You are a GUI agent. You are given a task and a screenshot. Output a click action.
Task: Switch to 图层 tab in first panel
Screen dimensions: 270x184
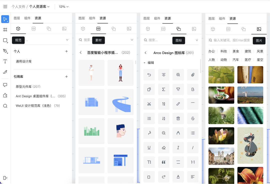point(17,18)
